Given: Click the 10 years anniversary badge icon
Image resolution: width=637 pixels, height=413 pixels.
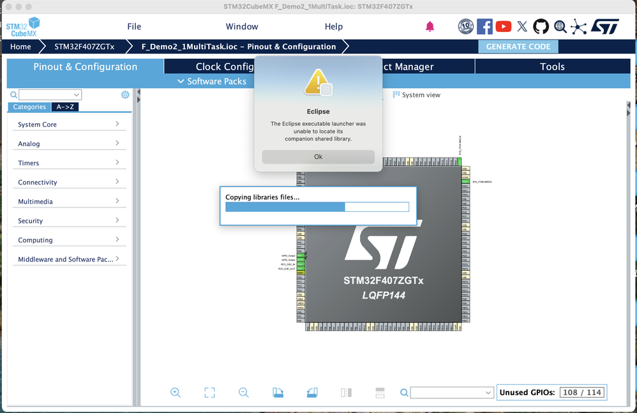Looking at the screenshot, I should [465, 27].
